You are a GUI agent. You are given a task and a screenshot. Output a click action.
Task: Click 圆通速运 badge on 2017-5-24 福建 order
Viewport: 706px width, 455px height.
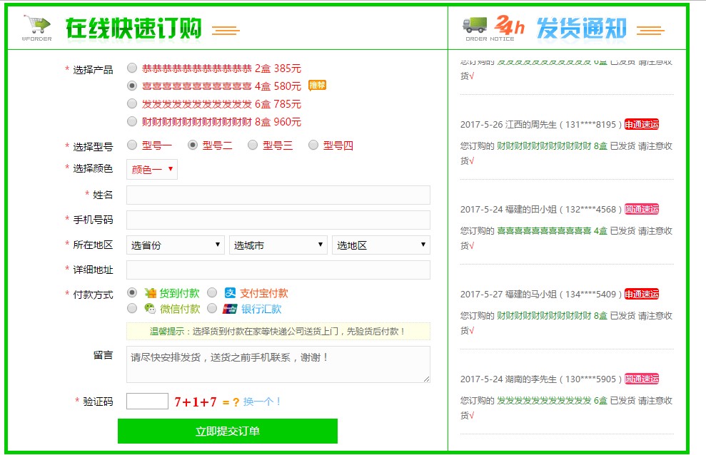[642, 210]
